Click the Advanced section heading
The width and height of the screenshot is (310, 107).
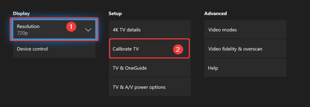pos(215,13)
